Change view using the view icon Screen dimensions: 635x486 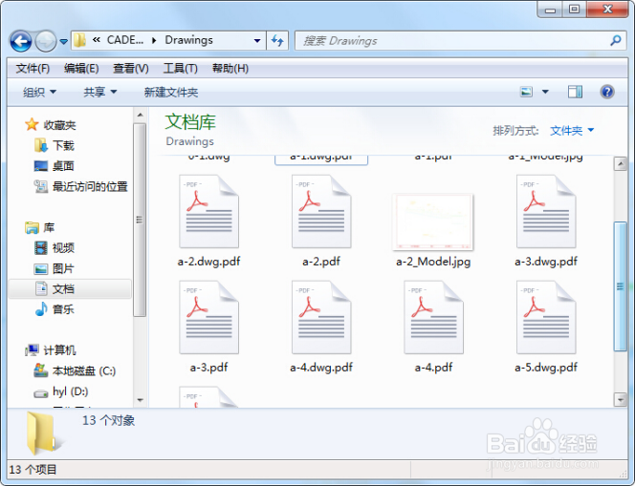click(x=526, y=92)
